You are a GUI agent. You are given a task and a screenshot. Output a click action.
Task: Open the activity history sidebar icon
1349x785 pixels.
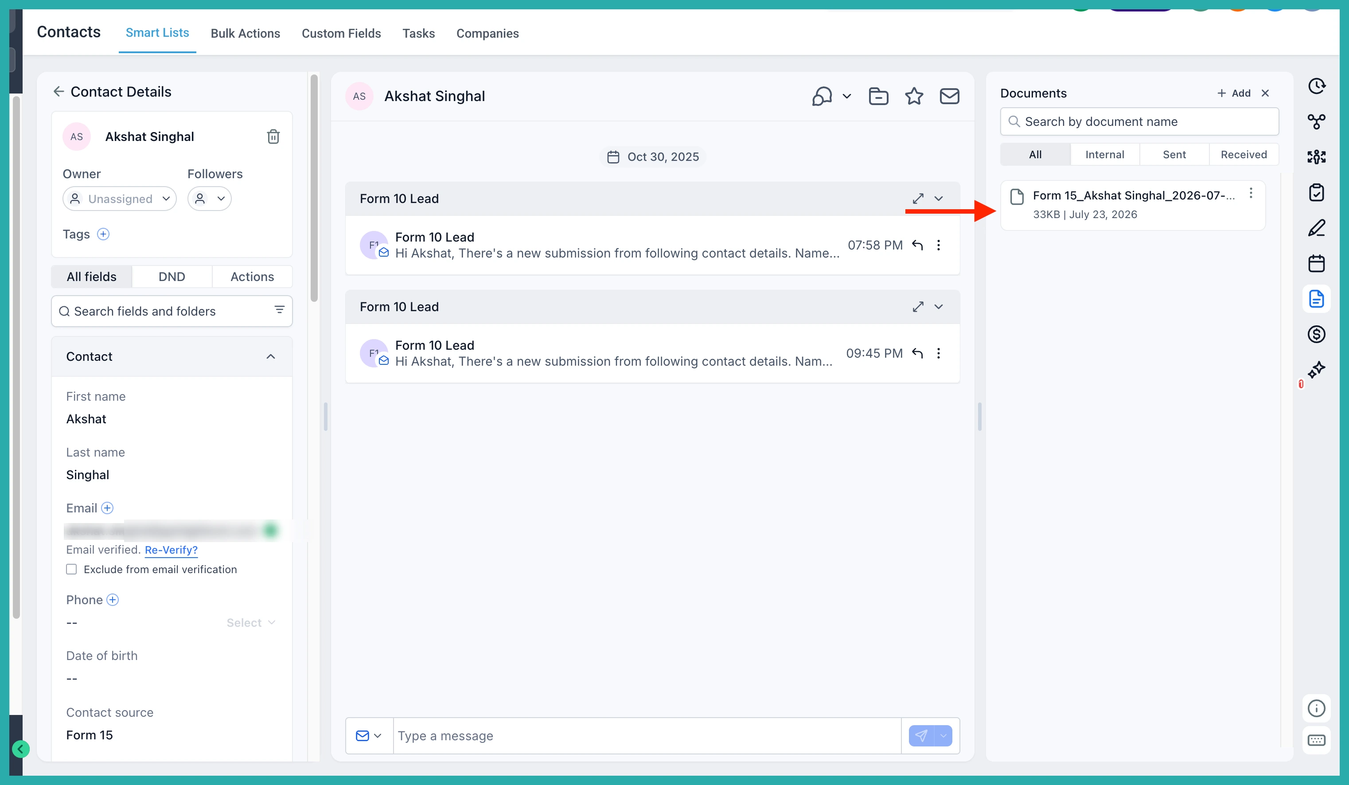[x=1316, y=86]
